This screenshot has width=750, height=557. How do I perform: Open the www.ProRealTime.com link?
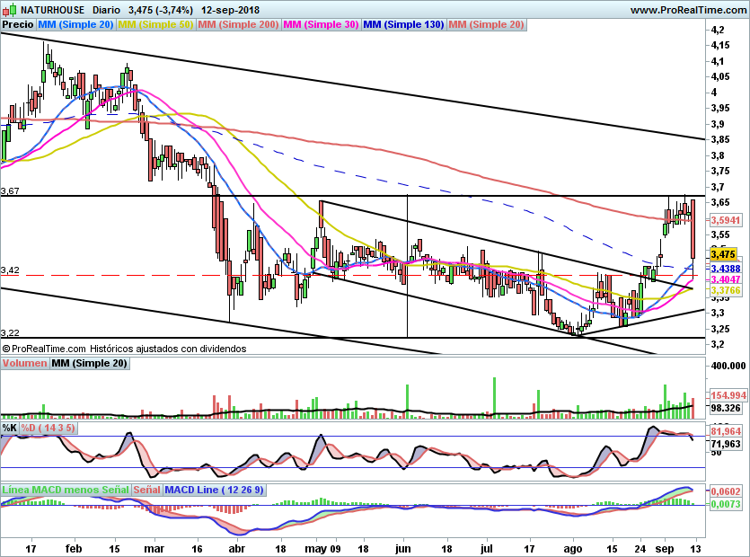click(x=688, y=9)
